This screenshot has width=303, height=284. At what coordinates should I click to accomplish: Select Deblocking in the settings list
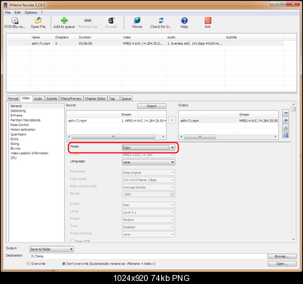click(x=18, y=111)
